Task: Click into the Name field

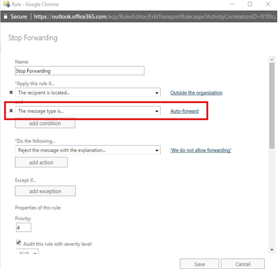Action: (x=80, y=71)
